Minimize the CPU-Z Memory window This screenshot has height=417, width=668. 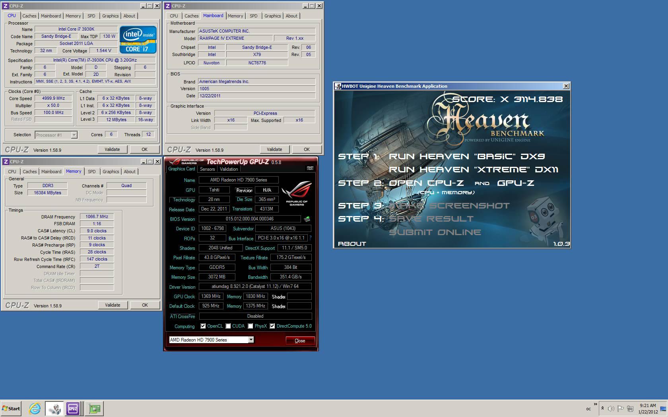(143, 162)
